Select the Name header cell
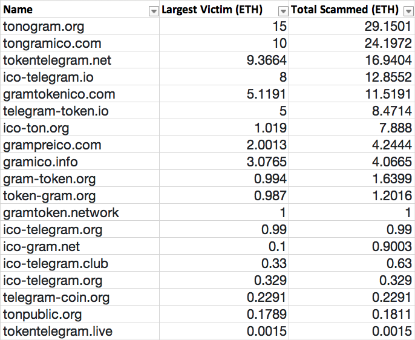The height and width of the screenshot is (340, 415). (80, 9)
